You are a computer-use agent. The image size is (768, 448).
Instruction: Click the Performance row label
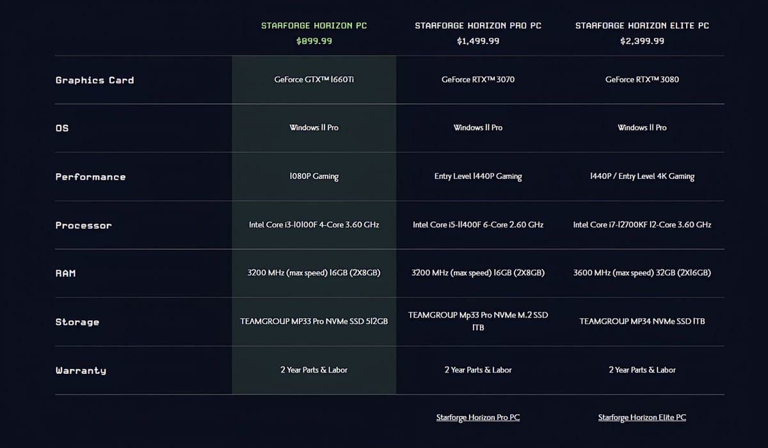[x=90, y=176]
